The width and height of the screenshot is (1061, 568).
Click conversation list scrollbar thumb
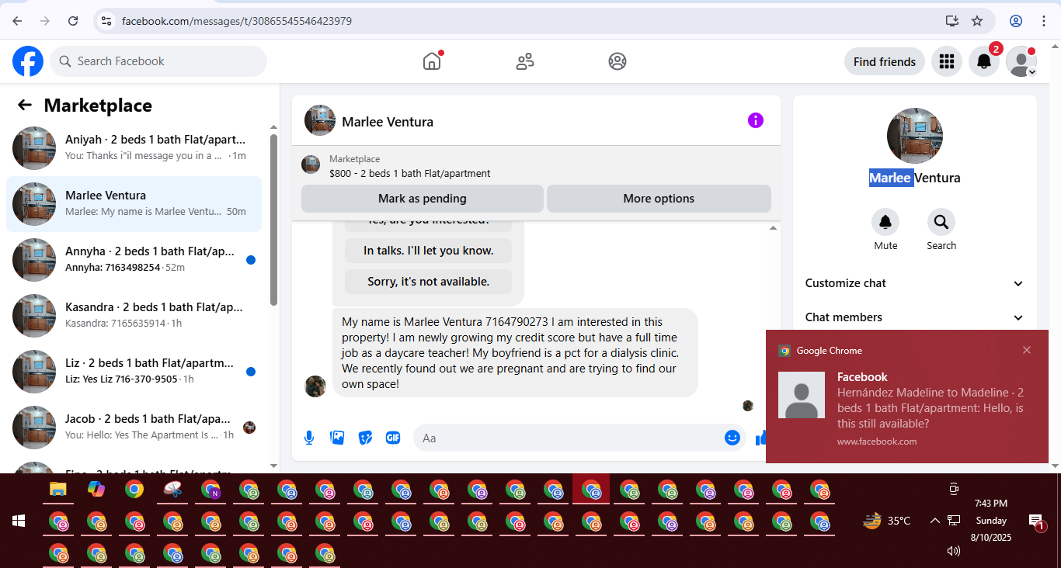(x=273, y=220)
